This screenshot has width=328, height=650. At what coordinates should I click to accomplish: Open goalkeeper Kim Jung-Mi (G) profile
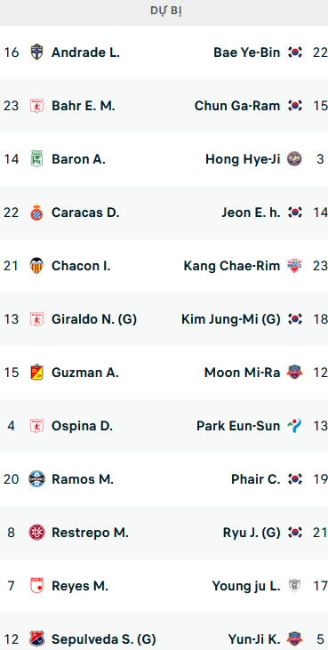point(231,319)
